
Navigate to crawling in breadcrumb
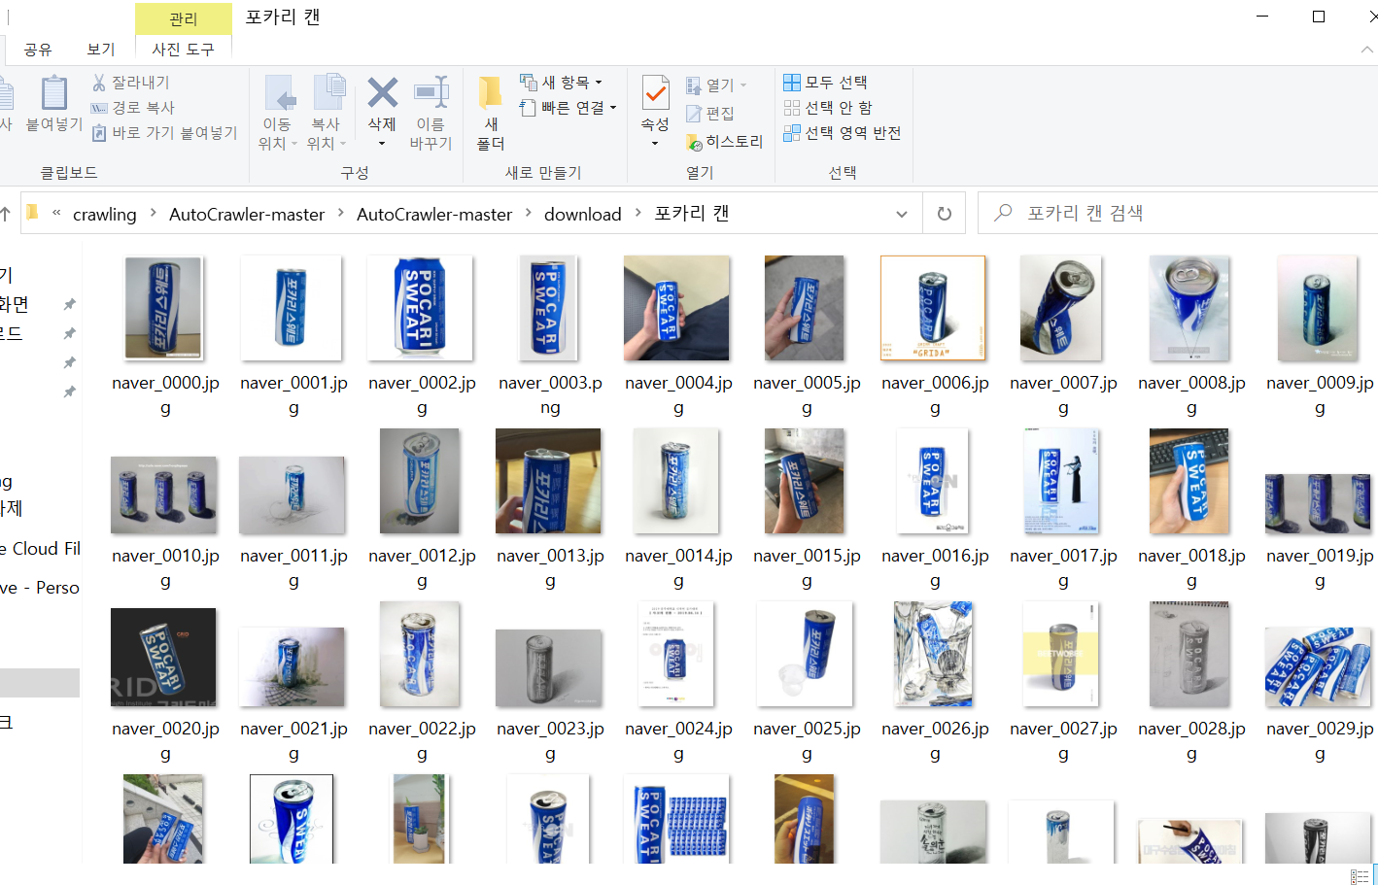105,214
